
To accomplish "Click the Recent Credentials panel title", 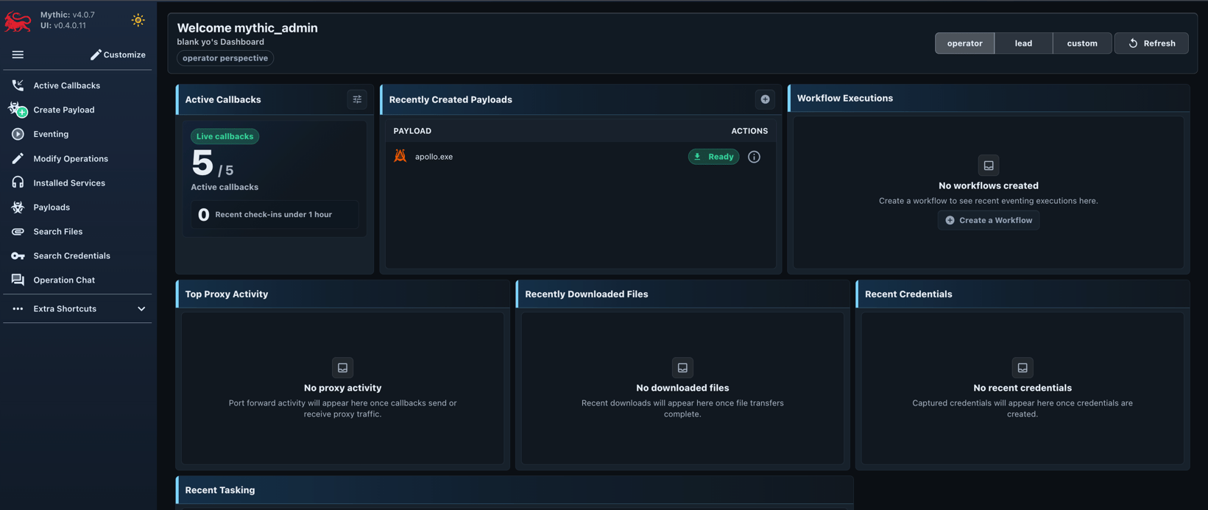I will point(908,294).
